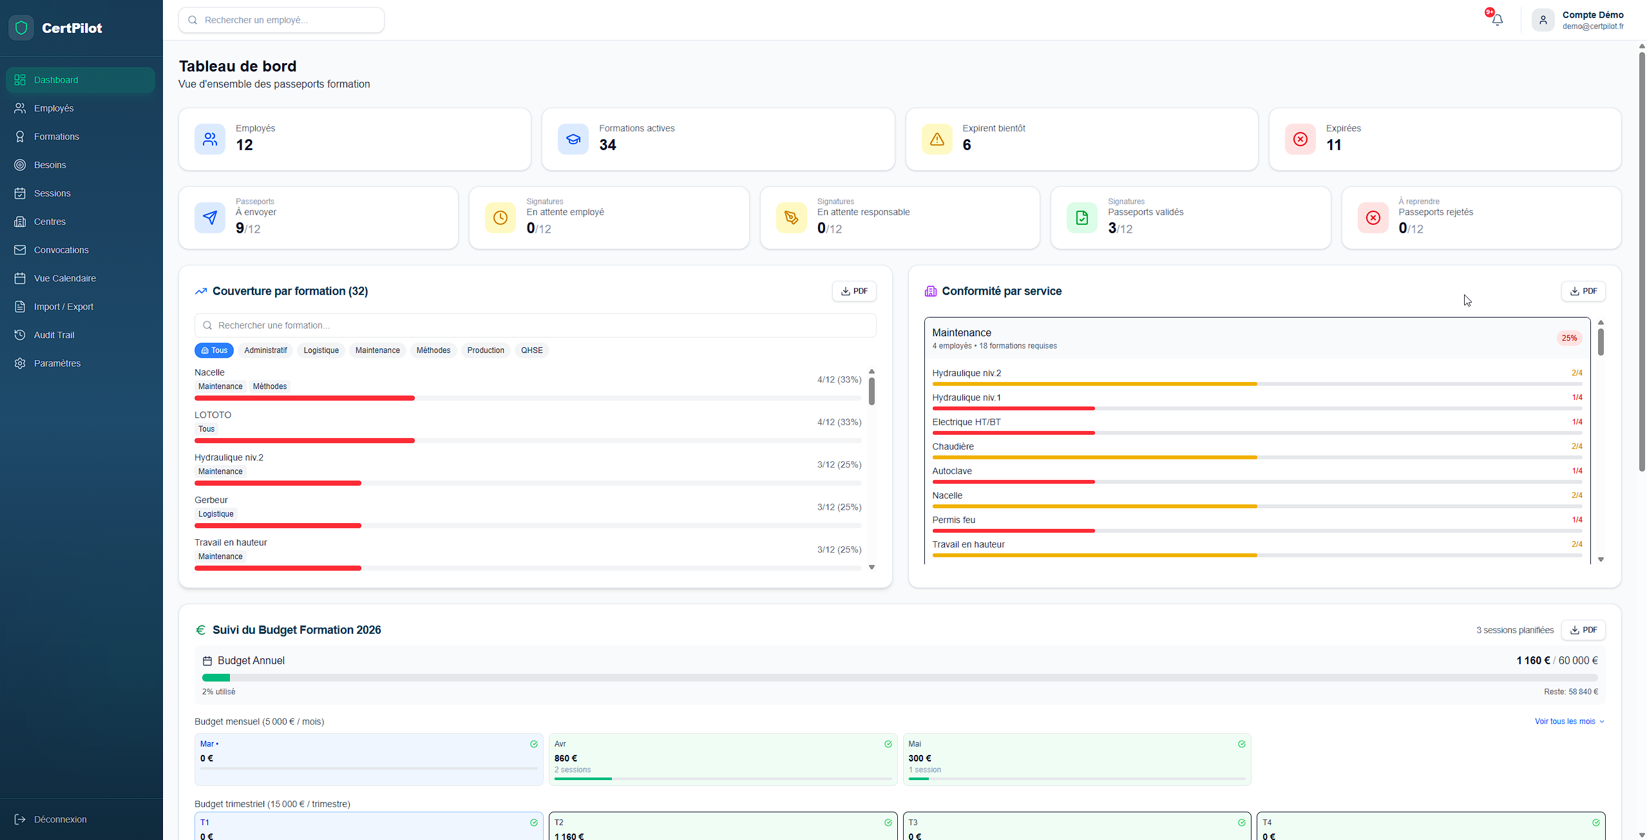Open the Sessions sidebar item
This screenshot has height=840, width=1647.
(x=52, y=193)
